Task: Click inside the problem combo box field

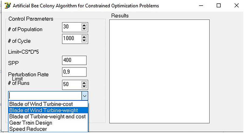Action: coord(44,96)
